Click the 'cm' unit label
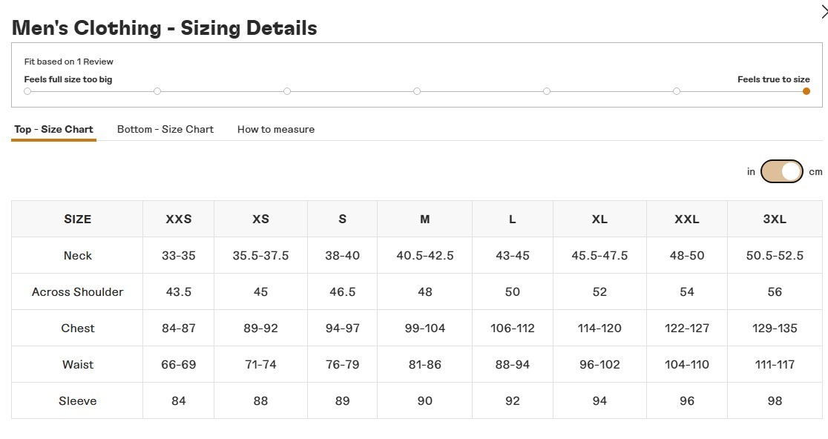The height and width of the screenshot is (439, 828). [x=815, y=171]
